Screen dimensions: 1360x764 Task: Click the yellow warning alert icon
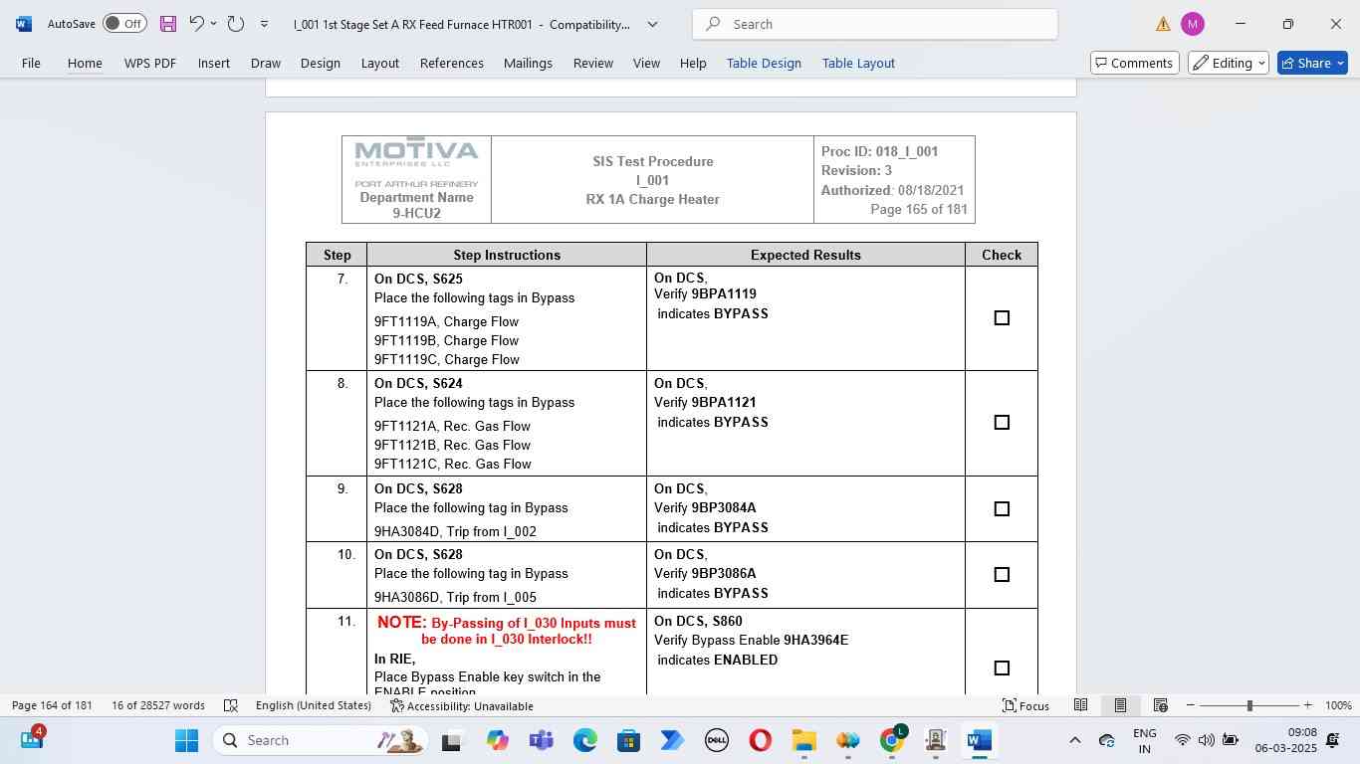pos(1163,24)
